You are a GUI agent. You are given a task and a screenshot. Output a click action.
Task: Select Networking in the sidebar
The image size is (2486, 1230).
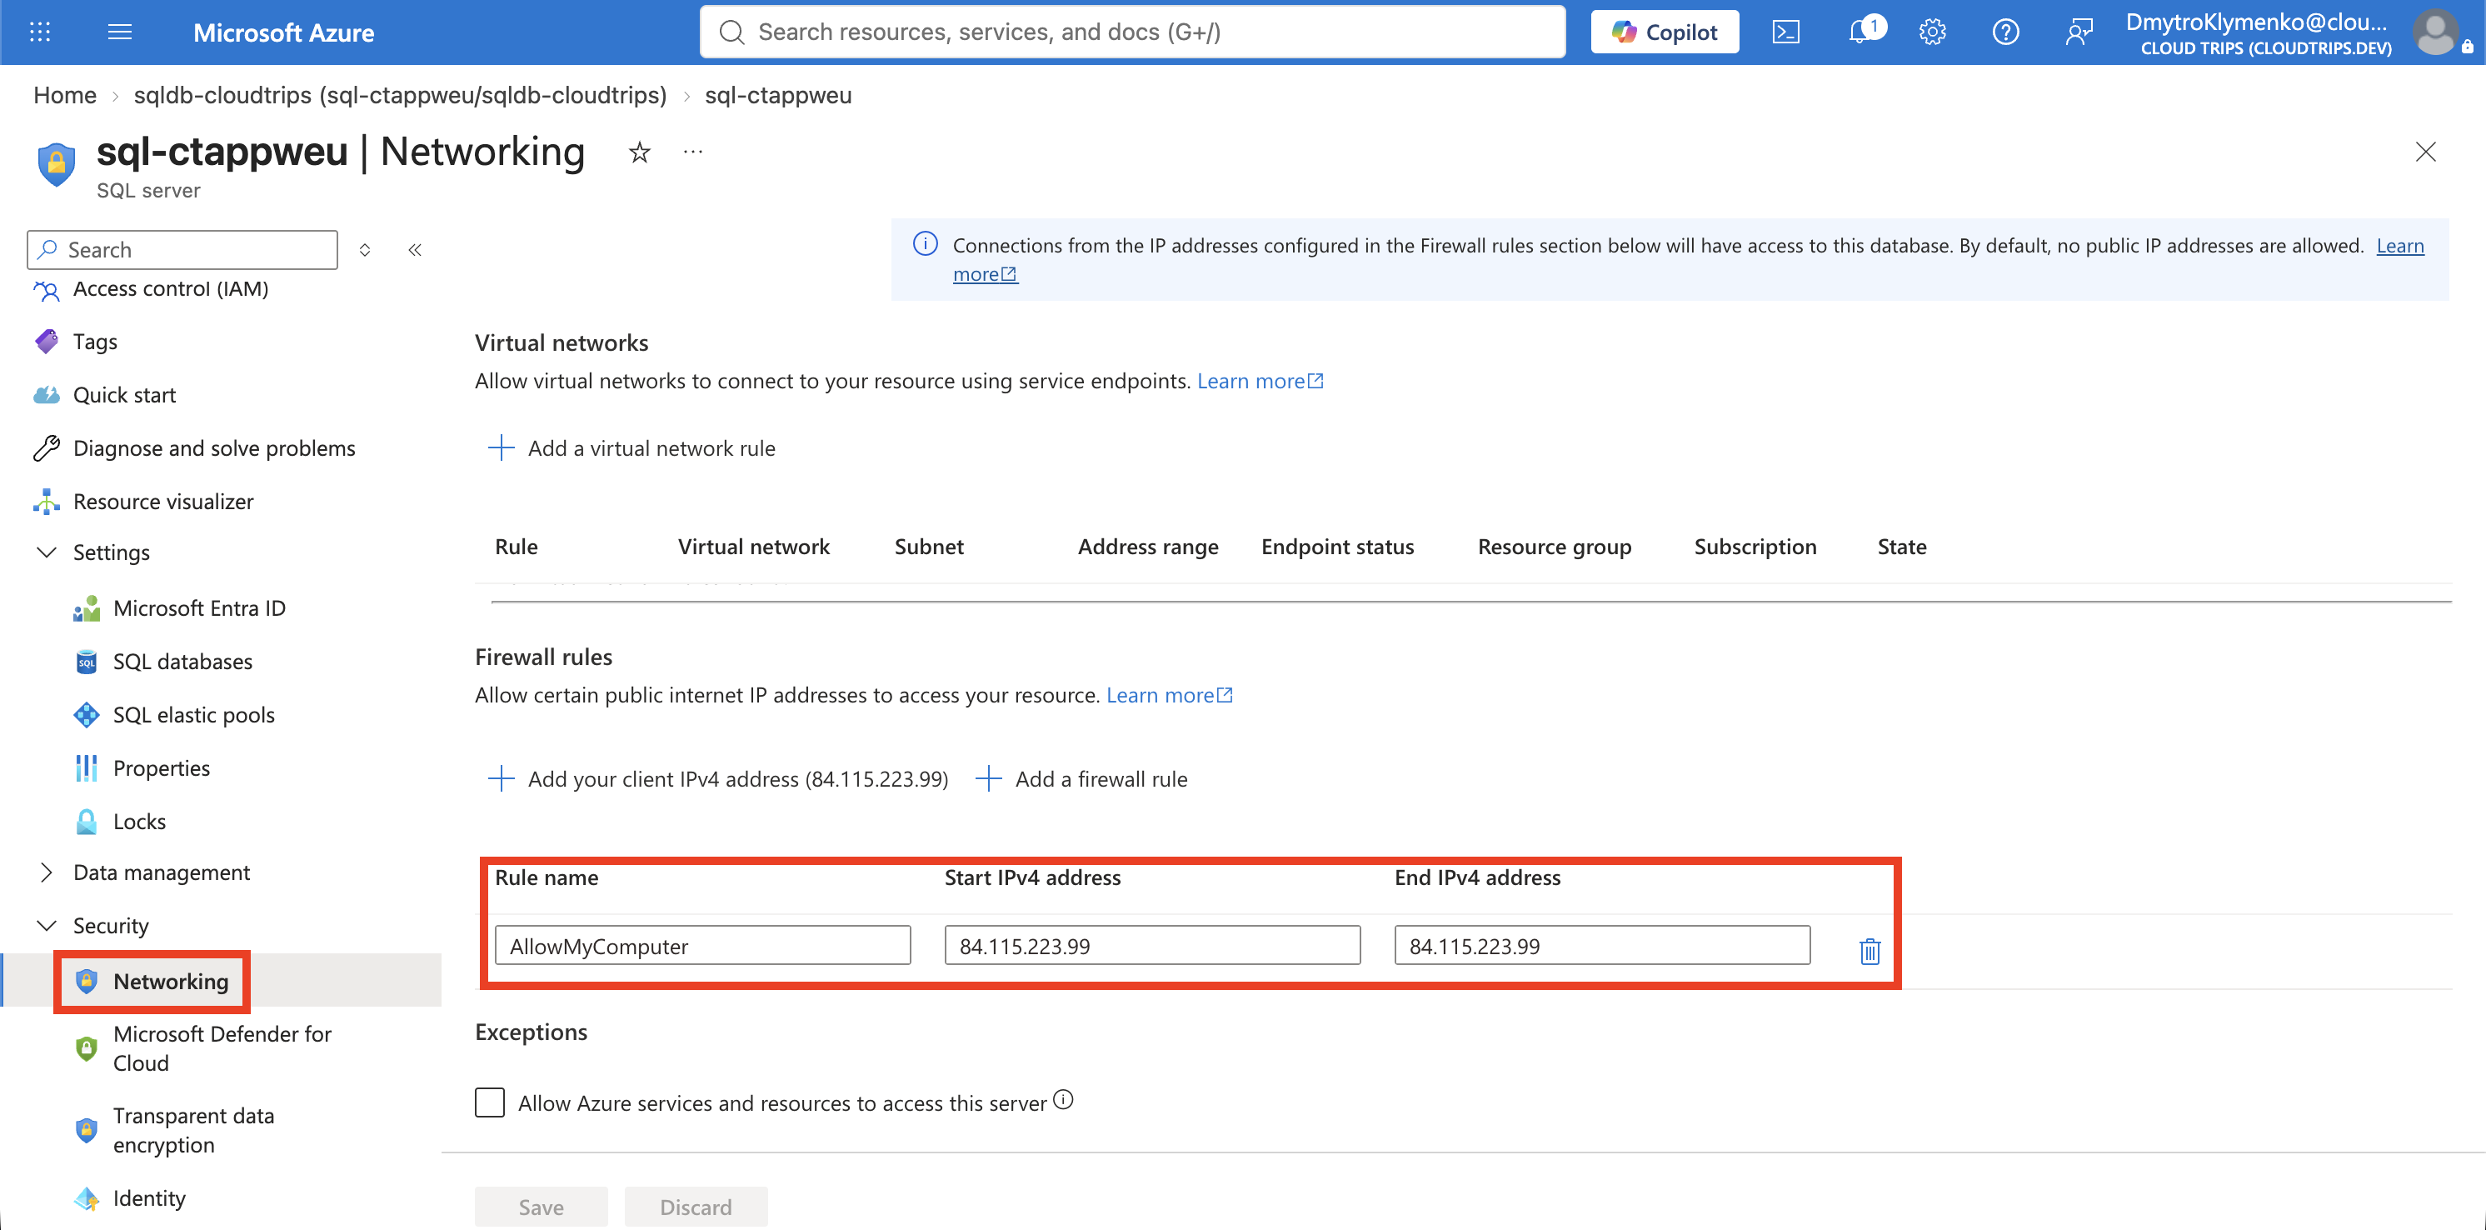pyautogui.click(x=170, y=980)
